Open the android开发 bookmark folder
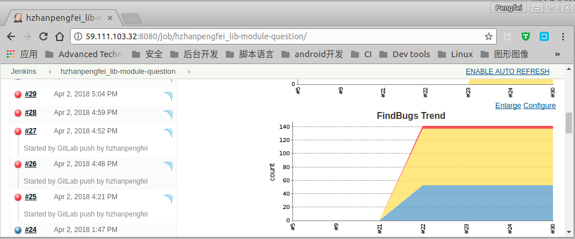575x239 pixels. pyautogui.click(x=312, y=54)
